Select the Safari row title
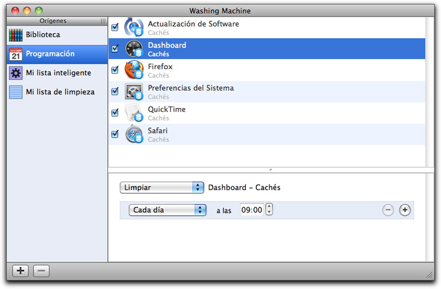The height and width of the screenshot is (289, 441). (157, 130)
